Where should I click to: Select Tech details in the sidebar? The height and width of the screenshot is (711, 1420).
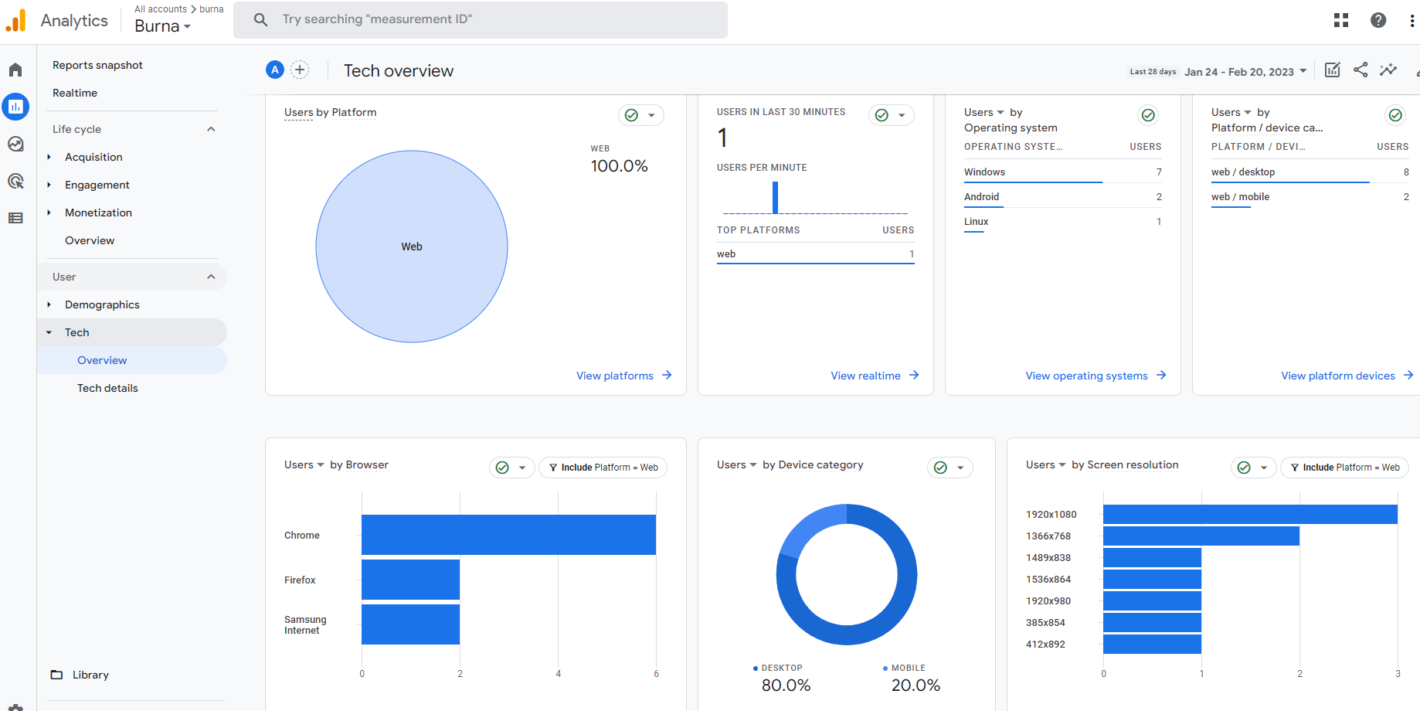[107, 388]
